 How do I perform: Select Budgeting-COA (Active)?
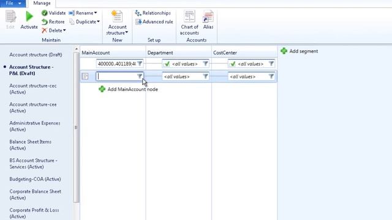pos(36,179)
